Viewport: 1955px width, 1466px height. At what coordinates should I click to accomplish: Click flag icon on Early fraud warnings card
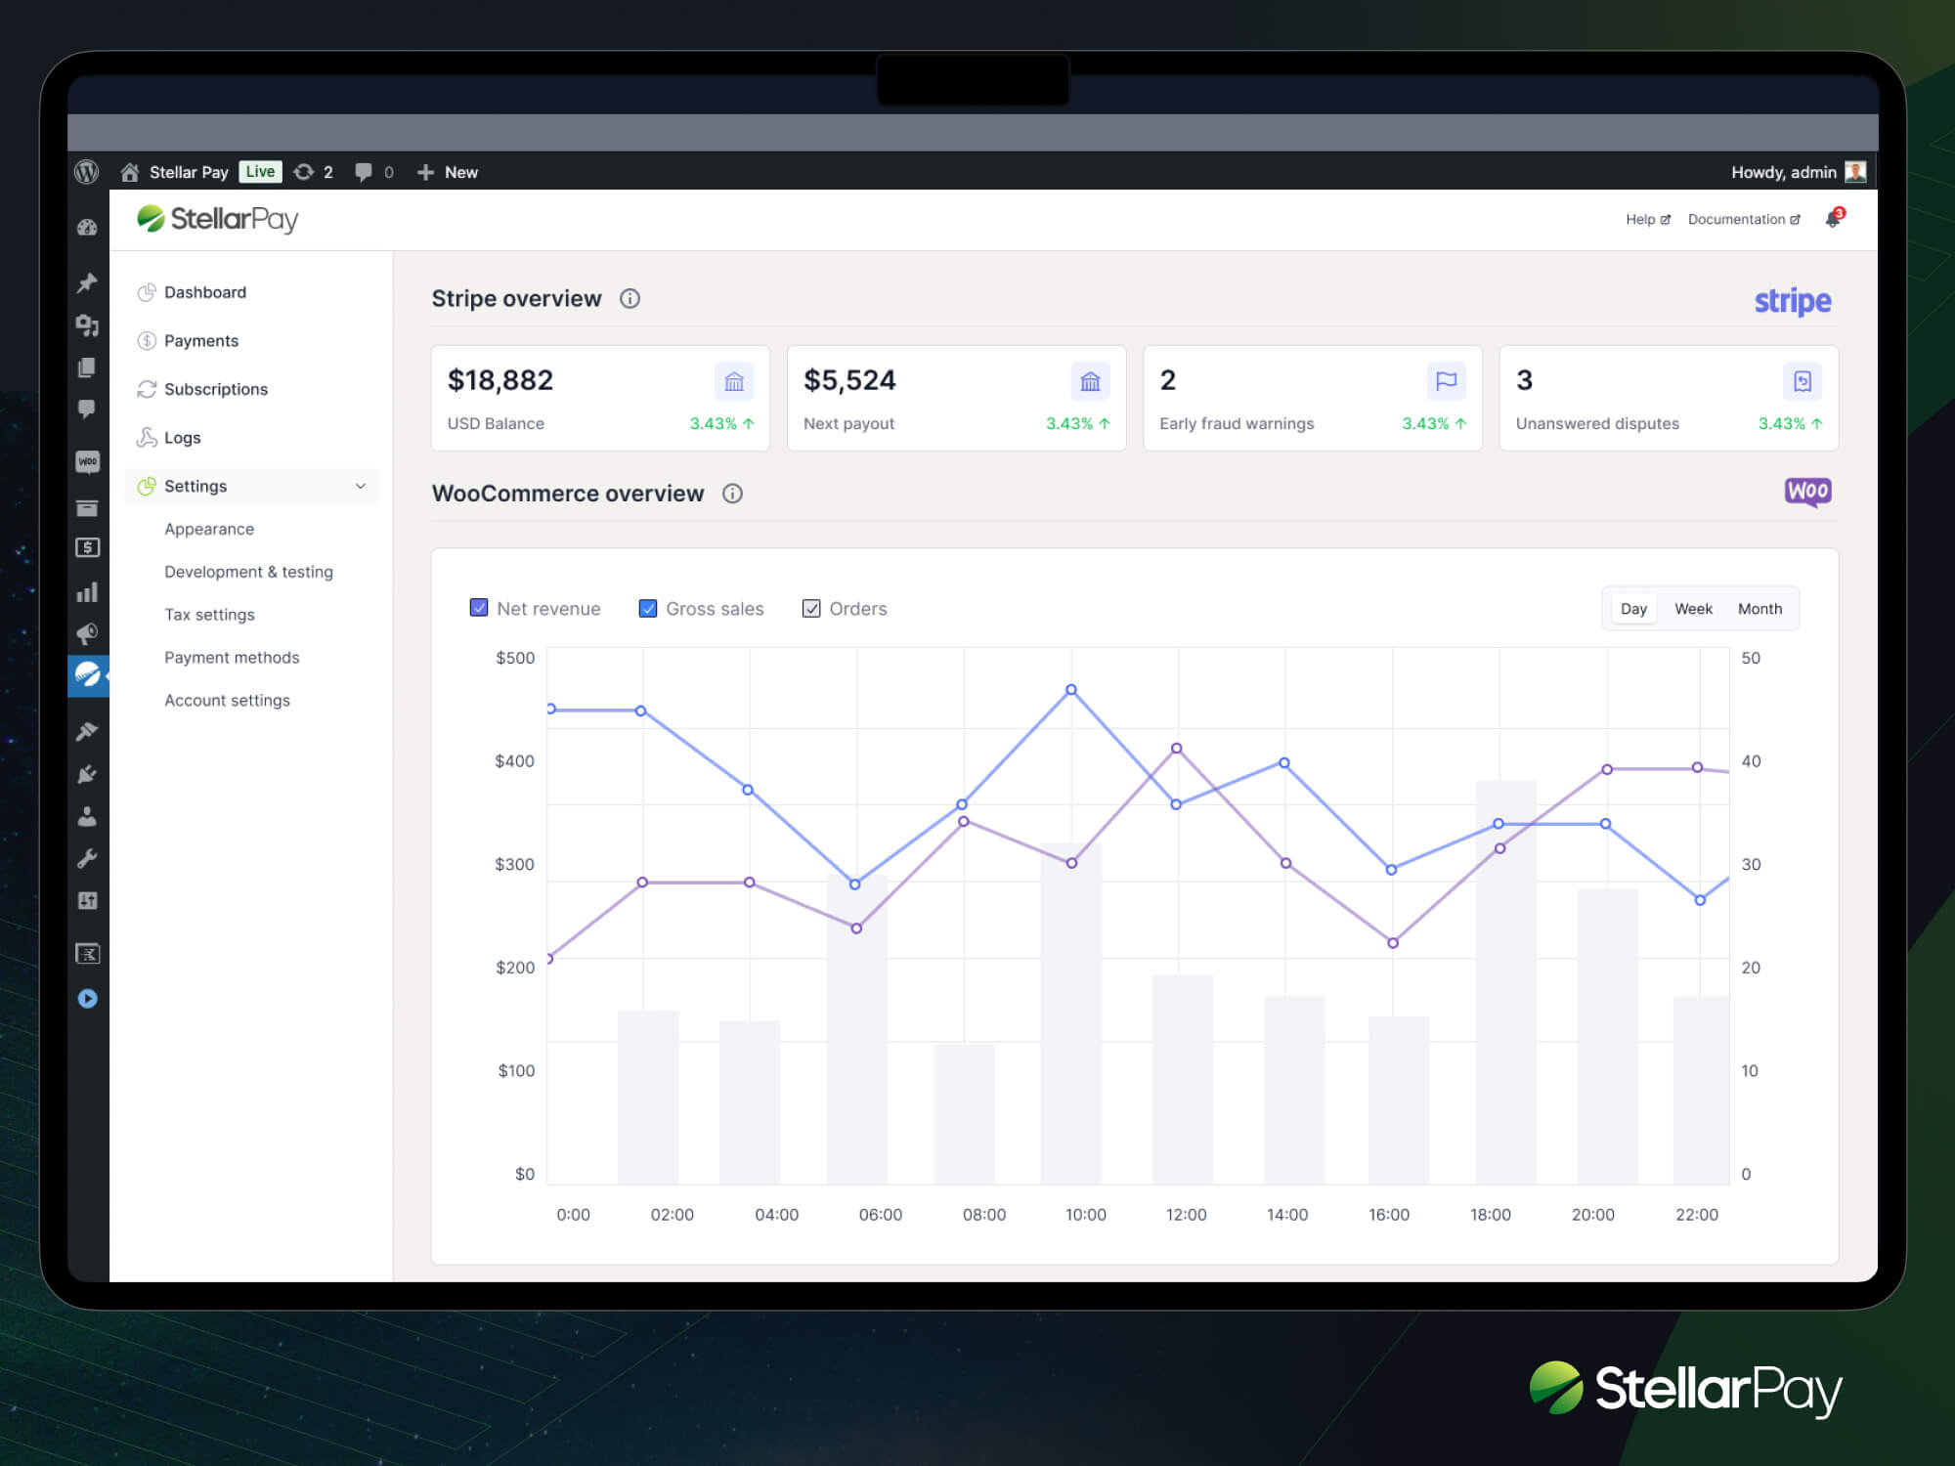click(x=1447, y=381)
